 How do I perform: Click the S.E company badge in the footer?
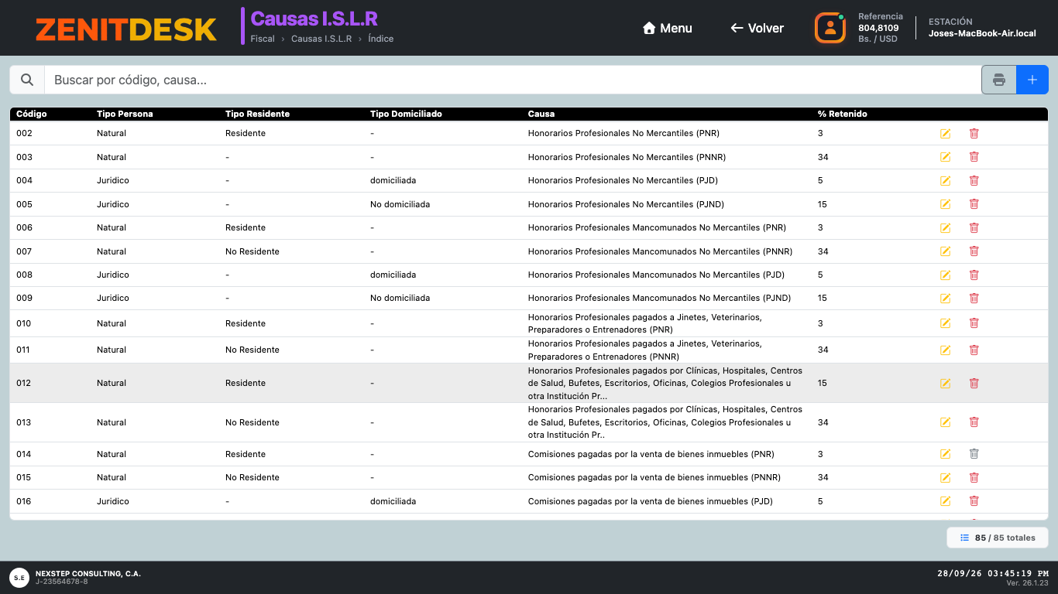19,577
